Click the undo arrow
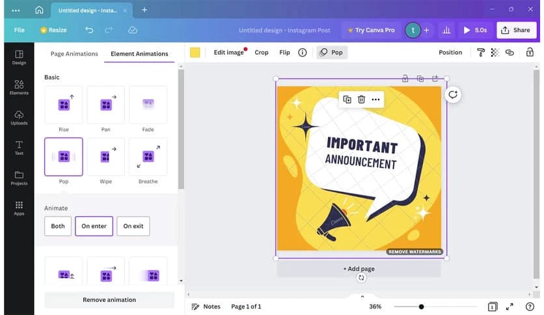 coord(89,30)
